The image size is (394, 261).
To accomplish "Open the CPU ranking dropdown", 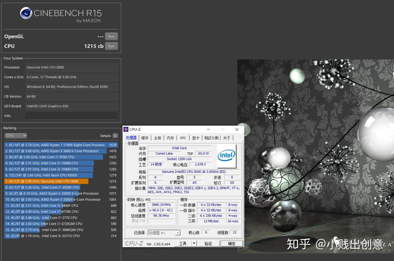I will coord(16,136).
